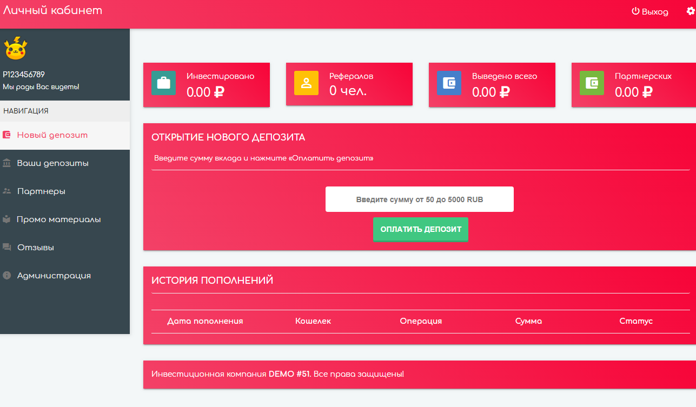This screenshot has width=696, height=407.
Task: Click the power icon next to Выход
Action: coord(635,11)
